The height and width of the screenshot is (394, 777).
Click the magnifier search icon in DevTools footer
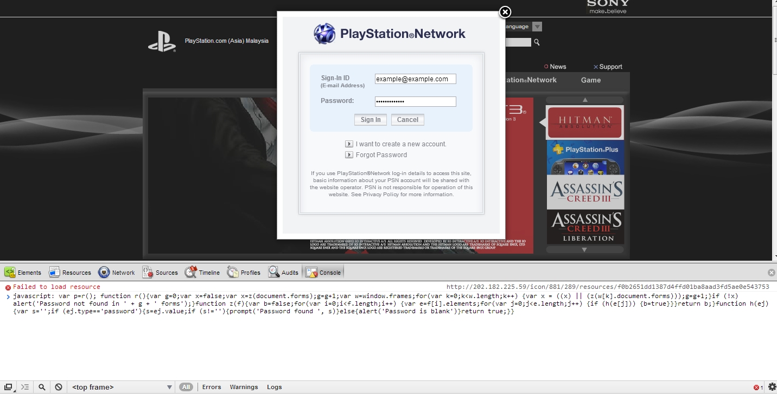[42, 387]
